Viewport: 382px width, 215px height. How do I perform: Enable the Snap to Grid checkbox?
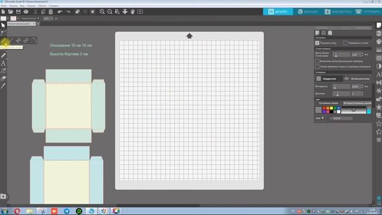345,43
